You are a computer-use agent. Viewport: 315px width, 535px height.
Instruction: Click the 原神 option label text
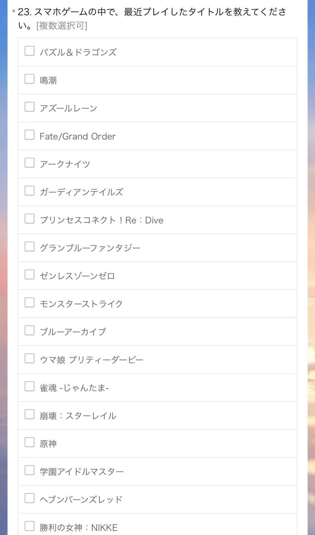(x=48, y=444)
